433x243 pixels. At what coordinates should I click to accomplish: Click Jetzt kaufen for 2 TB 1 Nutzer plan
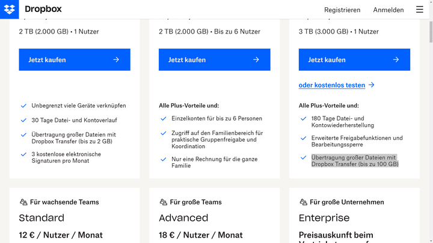click(x=75, y=60)
